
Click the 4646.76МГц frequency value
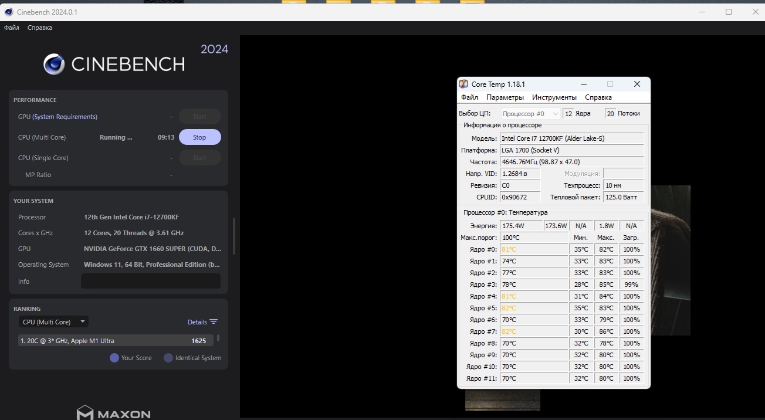(571, 162)
